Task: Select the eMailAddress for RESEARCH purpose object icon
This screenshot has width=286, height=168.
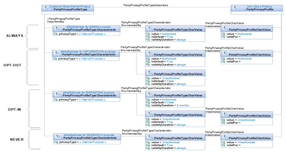Action: 58,136
